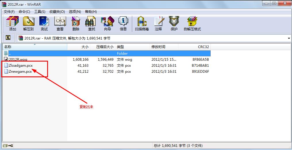Click size value 1,608,166
The width and height of the screenshot is (292, 150).
(x=81, y=60)
